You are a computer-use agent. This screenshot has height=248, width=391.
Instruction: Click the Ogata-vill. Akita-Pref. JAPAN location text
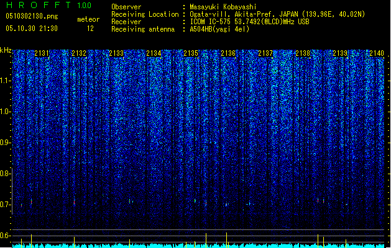click(x=277, y=14)
